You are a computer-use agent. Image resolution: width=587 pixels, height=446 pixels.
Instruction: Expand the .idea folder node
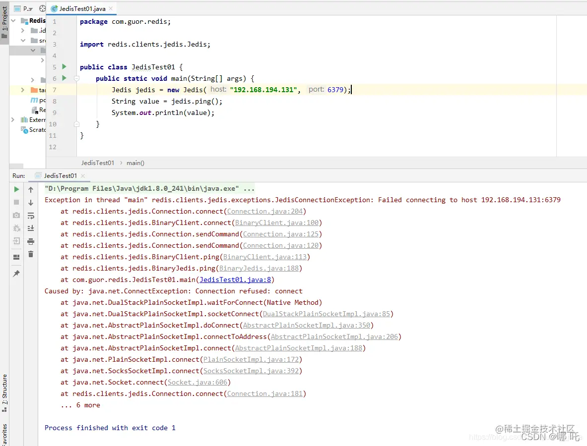point(23,30)
